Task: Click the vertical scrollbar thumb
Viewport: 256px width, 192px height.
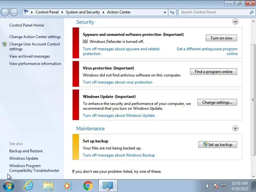Action: [x=253, y=100]
